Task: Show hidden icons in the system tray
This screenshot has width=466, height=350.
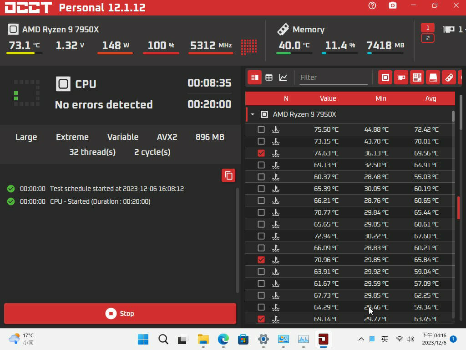Action: [361, 339]
